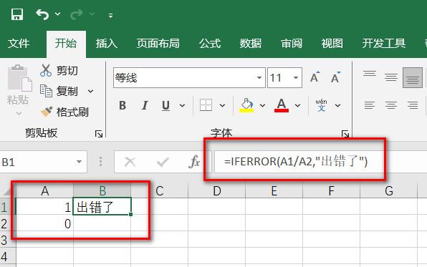
Task: Click the borders icon
Action: (x=206, y=105)
